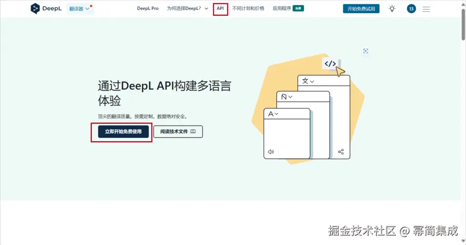This screenshot has height=245, width=466.
Task: Click the book icon in 阅读技术文件
Action: [193, 132]
